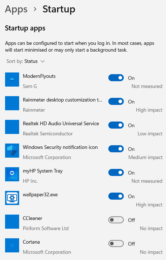This screenshot has width=166, height=260.
Task: Click the CCleaner app icon
Action: pyautogui.click(x=12, y=222)
